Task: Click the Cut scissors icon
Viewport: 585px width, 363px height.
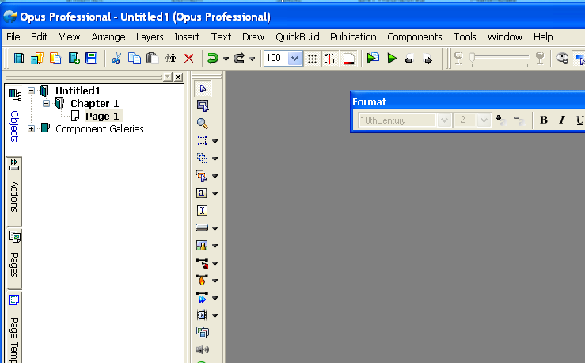Action: tap(116, 59)
